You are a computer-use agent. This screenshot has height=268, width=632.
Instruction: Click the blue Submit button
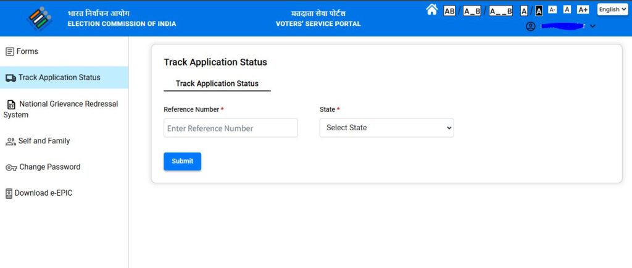(182, 161)
